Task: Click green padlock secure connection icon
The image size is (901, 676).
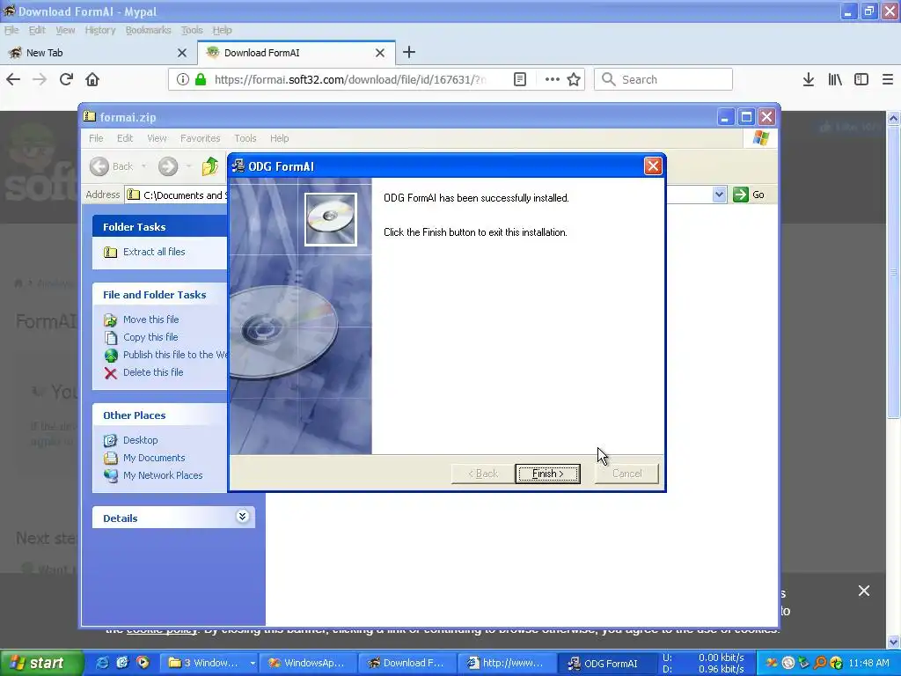Action: click(x=201, y=79)
